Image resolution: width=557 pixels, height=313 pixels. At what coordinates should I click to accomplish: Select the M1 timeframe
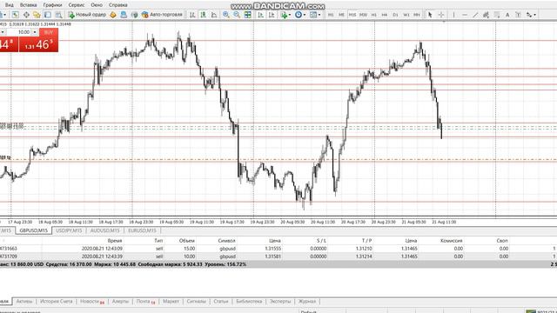coord(331,15)
